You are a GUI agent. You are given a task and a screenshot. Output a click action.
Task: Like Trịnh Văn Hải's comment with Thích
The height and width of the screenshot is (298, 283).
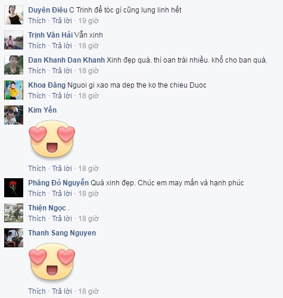pyautogui.click(x=37, y=46)
